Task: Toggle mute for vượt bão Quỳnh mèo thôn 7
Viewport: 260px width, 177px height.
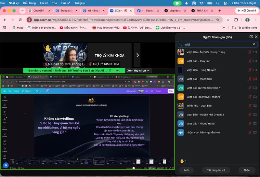Action: click(250, 88)
